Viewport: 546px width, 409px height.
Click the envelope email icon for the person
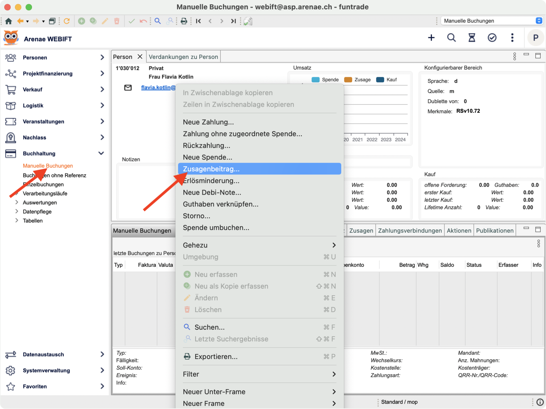point(128,87)
